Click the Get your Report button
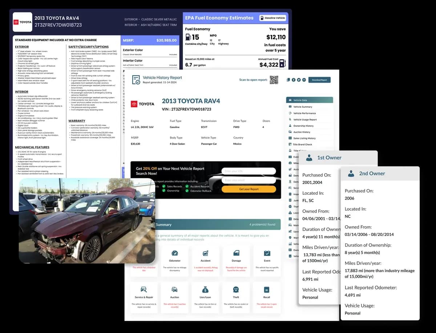The width and height of the screenshot is (436, 333). (249, 189)
